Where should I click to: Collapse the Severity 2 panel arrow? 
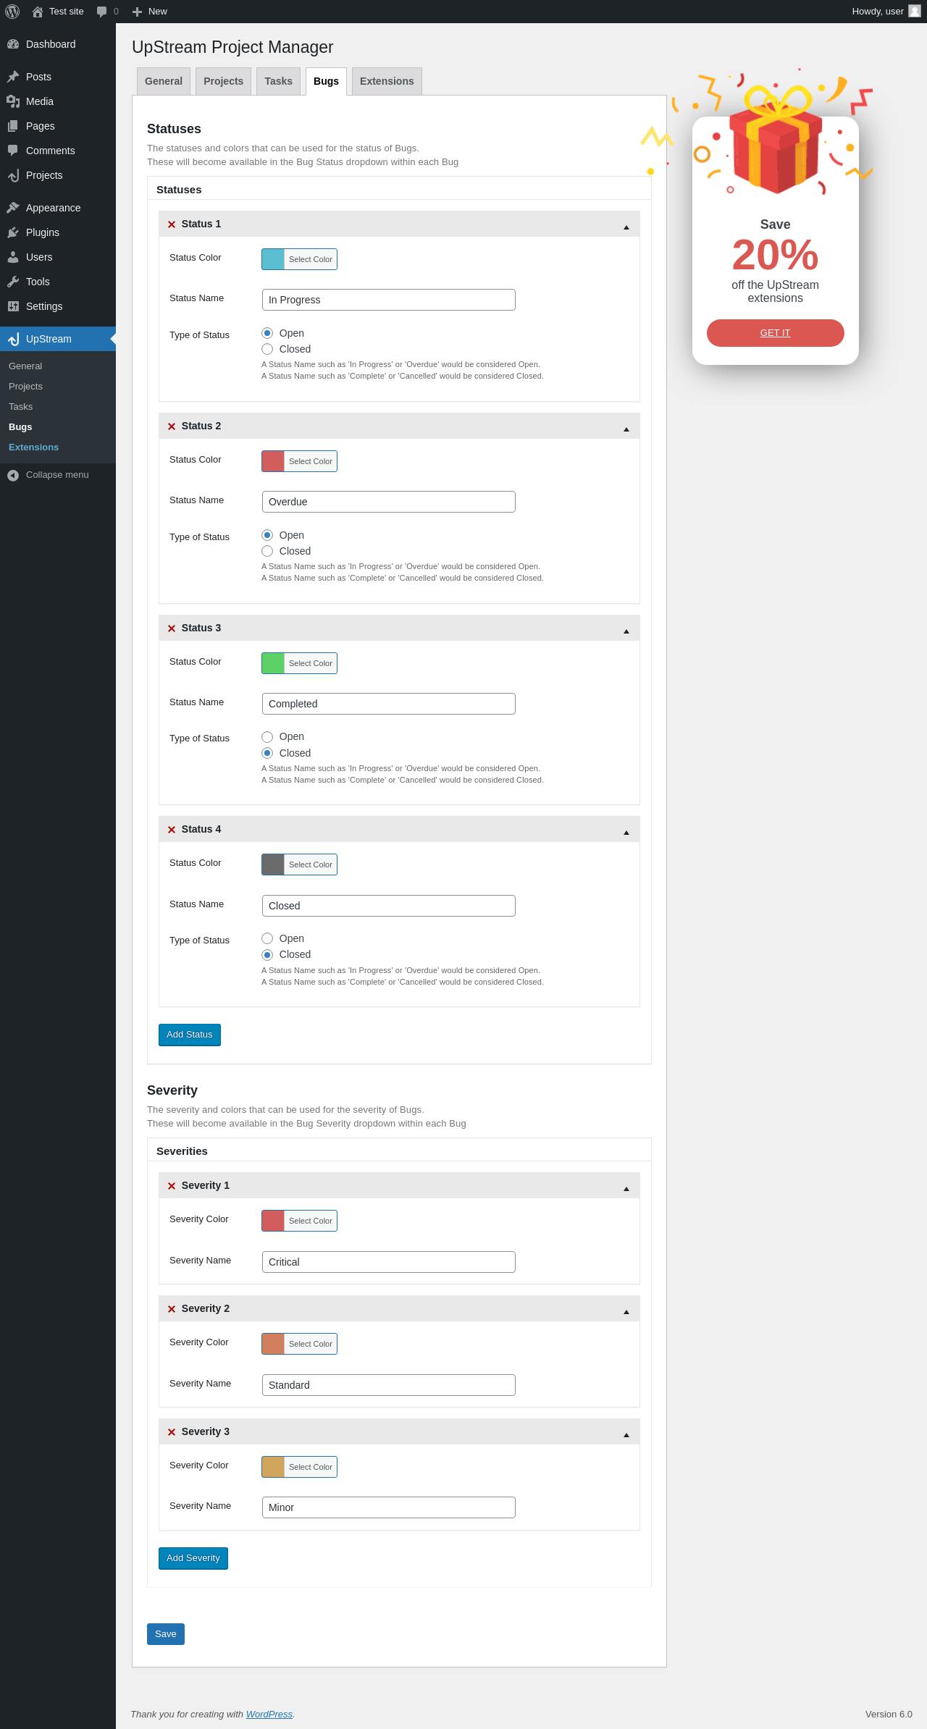click(626, 1312)
